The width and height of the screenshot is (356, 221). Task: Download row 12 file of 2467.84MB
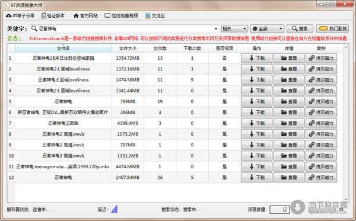click(x=256, y=177)
